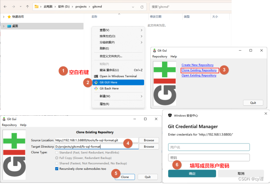Click Git Gui title icon in clone window

(4, 119)
